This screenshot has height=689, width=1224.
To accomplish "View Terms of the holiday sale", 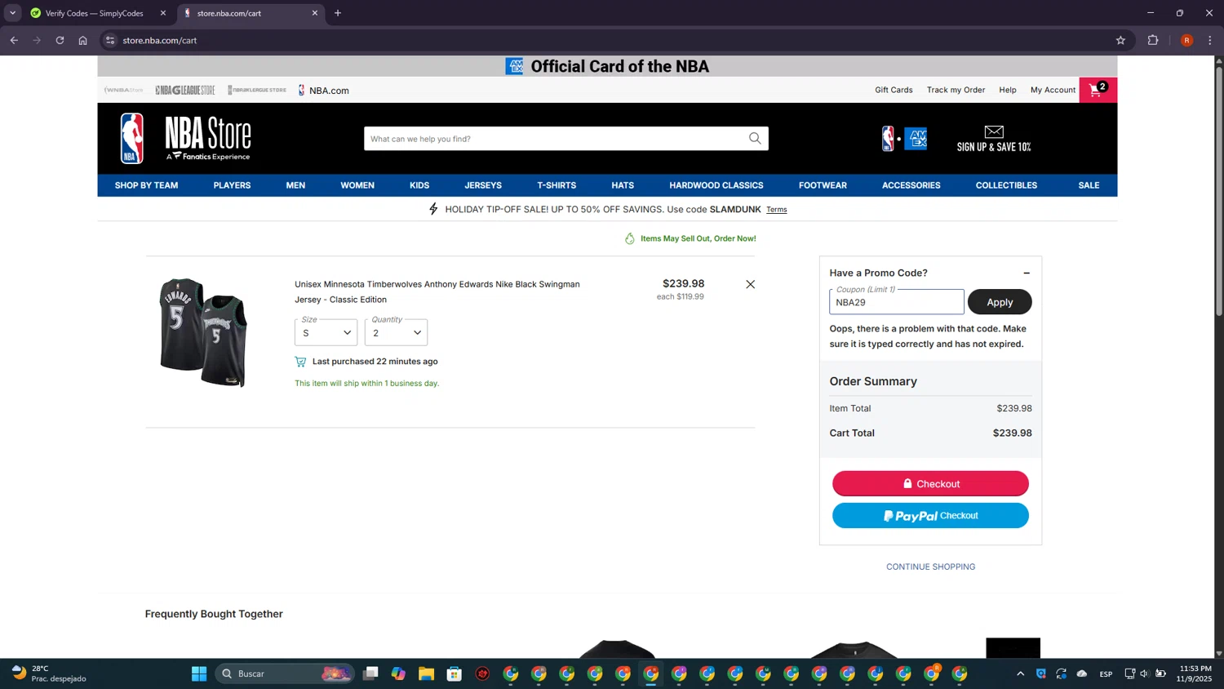I will click(x=777, y=210).
